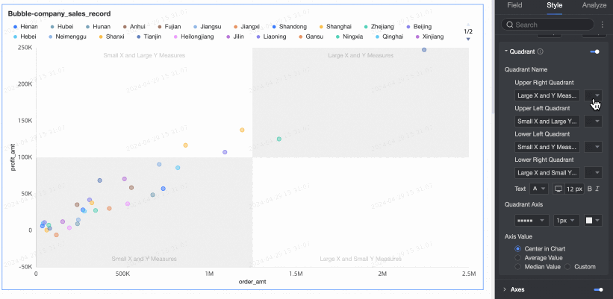Screen dimensions: 613x299
Task: Click the legend next-page arrow
Action: pyautogui.click(x=468, y=40)
